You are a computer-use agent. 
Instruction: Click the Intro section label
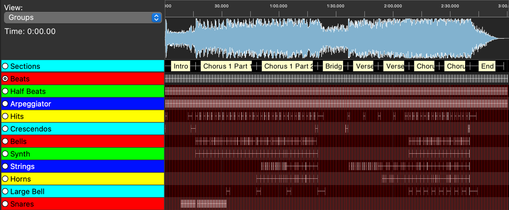coord(181,66)
